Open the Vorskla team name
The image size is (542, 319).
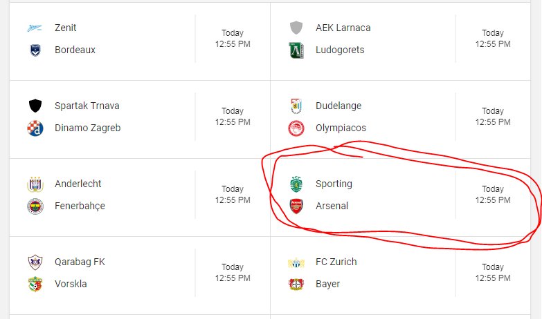(x=71, y=284)
